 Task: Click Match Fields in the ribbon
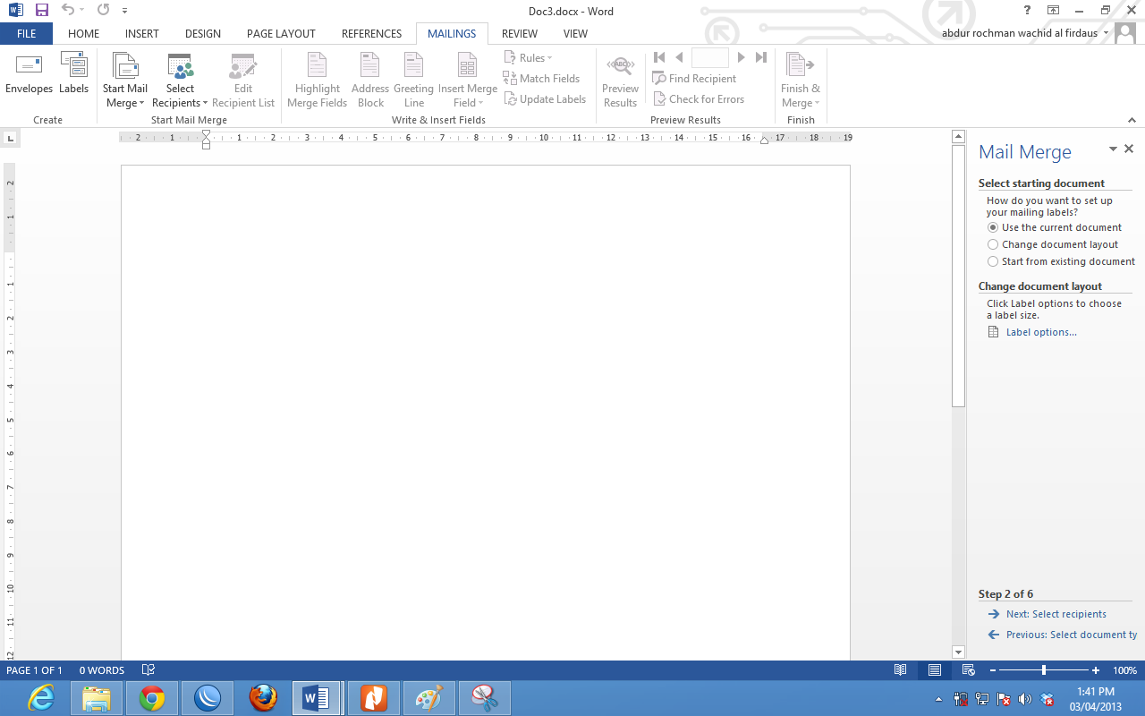[x=541, y=79]
